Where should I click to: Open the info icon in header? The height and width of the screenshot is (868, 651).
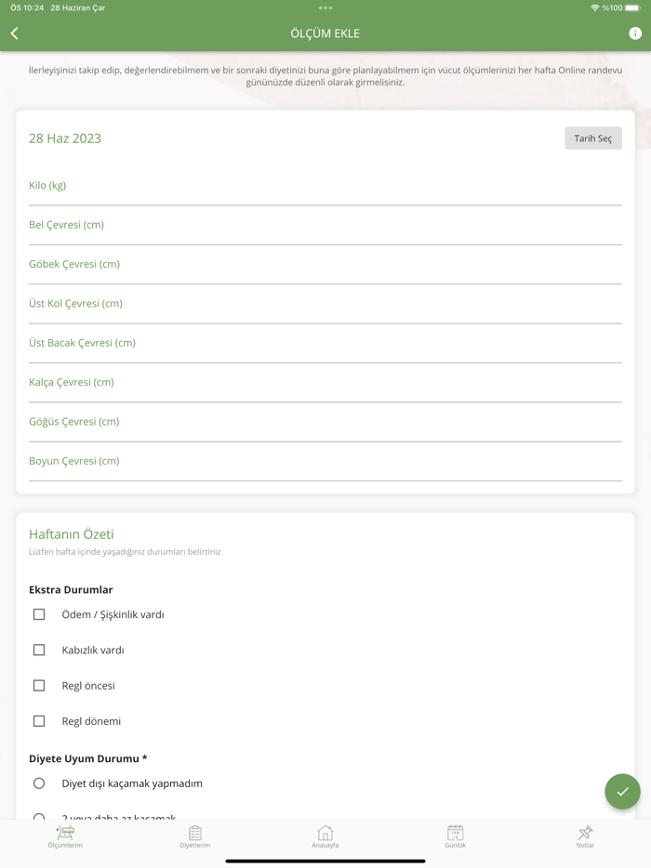tap(635, 33)
